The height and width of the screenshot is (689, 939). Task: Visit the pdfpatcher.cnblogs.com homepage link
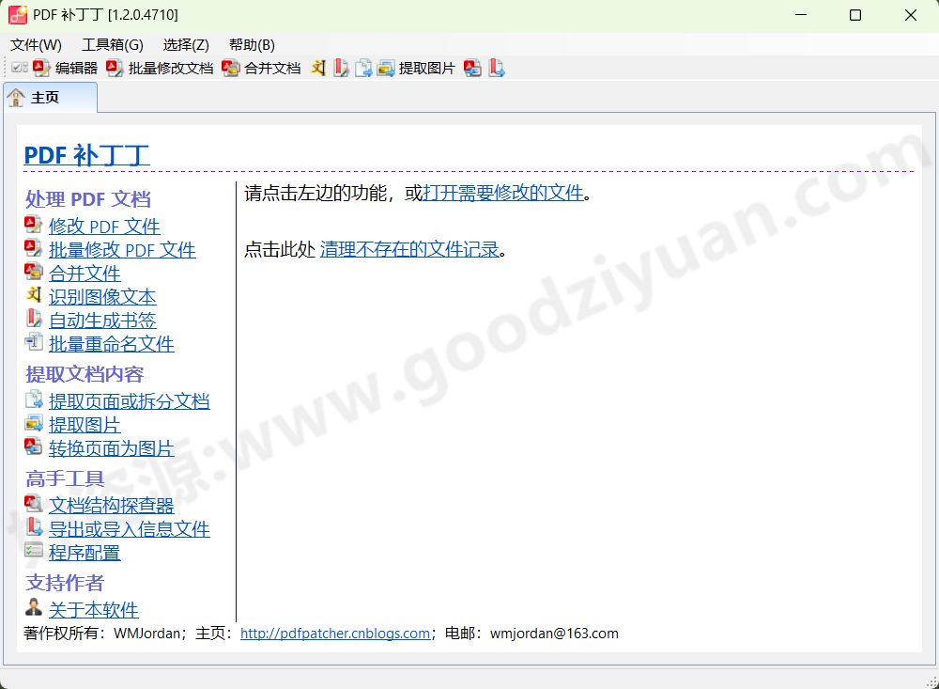coord(334,633)
